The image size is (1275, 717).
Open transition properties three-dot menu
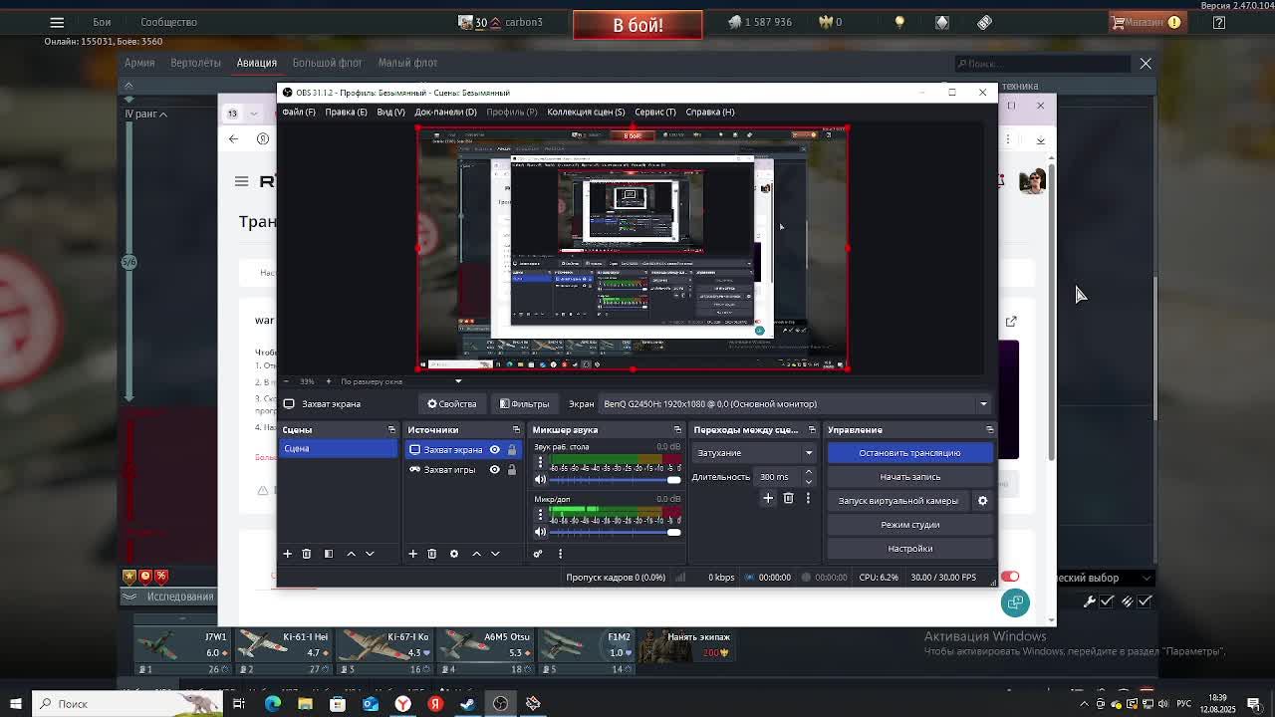point(808,498)
